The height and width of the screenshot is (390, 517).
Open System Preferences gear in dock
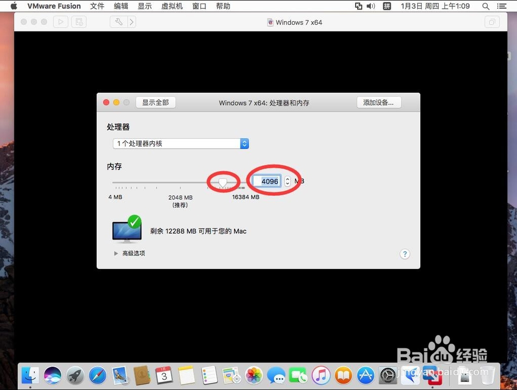[388, 375]
